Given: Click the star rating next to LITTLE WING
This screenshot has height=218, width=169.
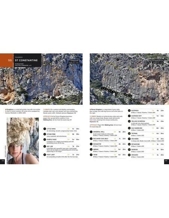Looking at the screenshot, I should coord(68,129).
